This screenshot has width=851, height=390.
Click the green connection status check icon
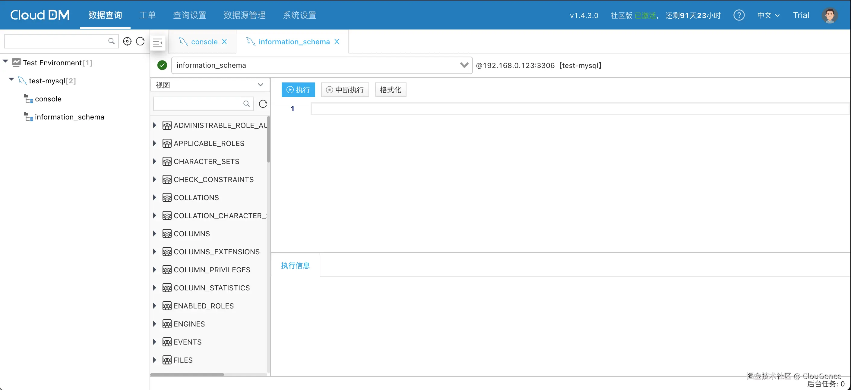162,65
